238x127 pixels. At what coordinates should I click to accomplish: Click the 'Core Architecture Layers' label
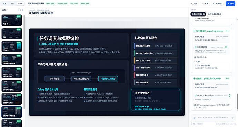tap(81, 73)
